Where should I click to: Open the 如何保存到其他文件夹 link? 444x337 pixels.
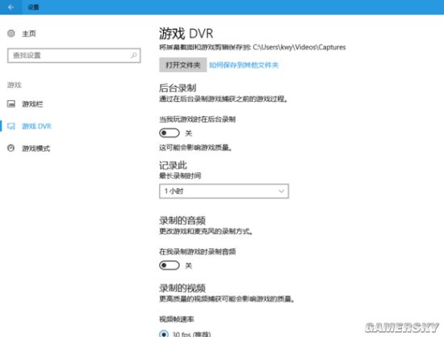pyautogui.click(x=244, y=65)
